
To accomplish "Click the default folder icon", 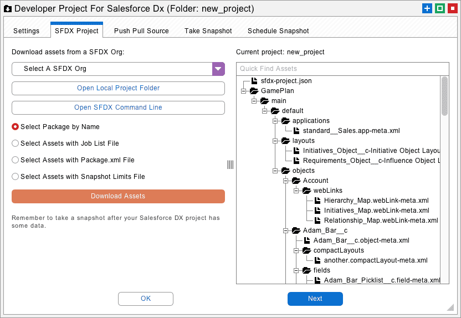I will 275,111.
